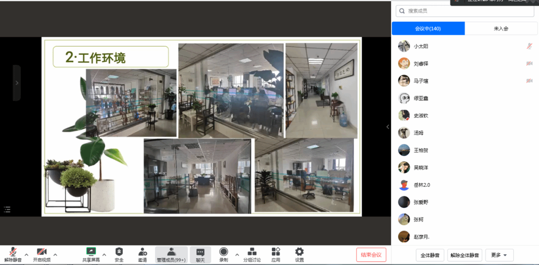Click the 共享屏幕 share screen icon

[91, 252]
